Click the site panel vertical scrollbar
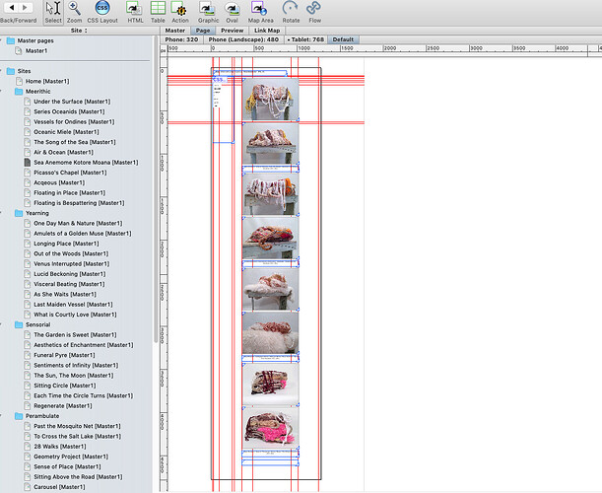 coord(156,188)
